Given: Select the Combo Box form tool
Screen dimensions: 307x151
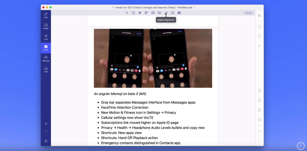Looking at the screenshot, I should 153,13.
